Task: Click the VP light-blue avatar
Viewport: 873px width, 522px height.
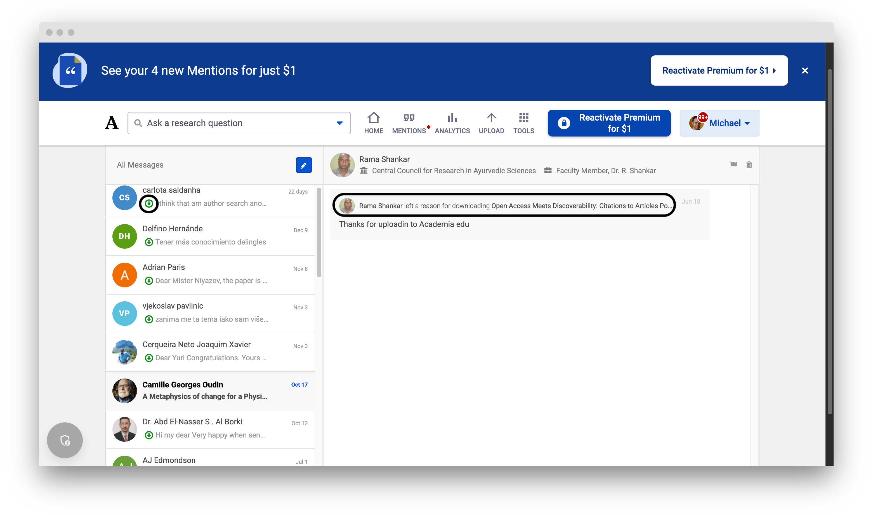Action: [x=124, y=314]
